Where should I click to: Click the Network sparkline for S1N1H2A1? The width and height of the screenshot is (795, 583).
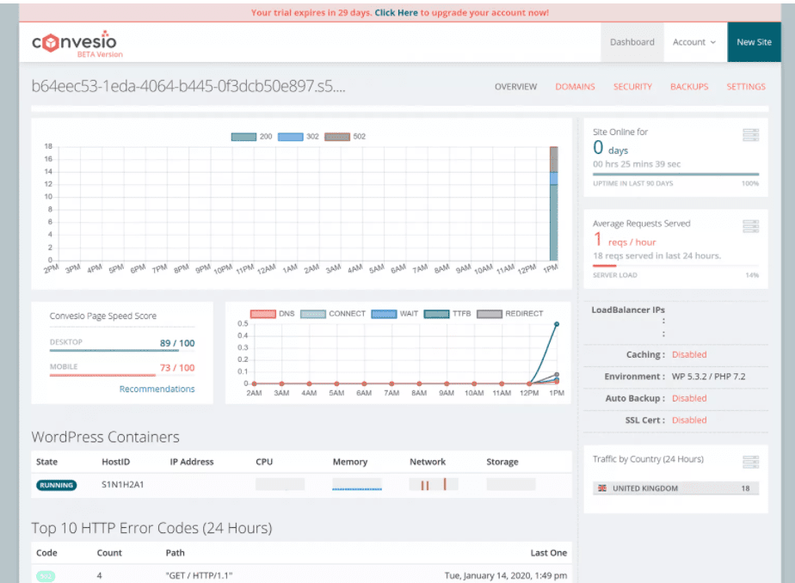click(x=434, y=484)
